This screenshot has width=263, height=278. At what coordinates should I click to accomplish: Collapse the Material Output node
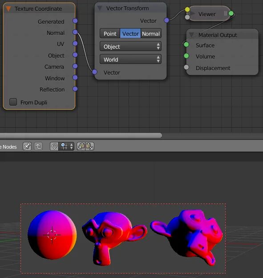point(191,34)
